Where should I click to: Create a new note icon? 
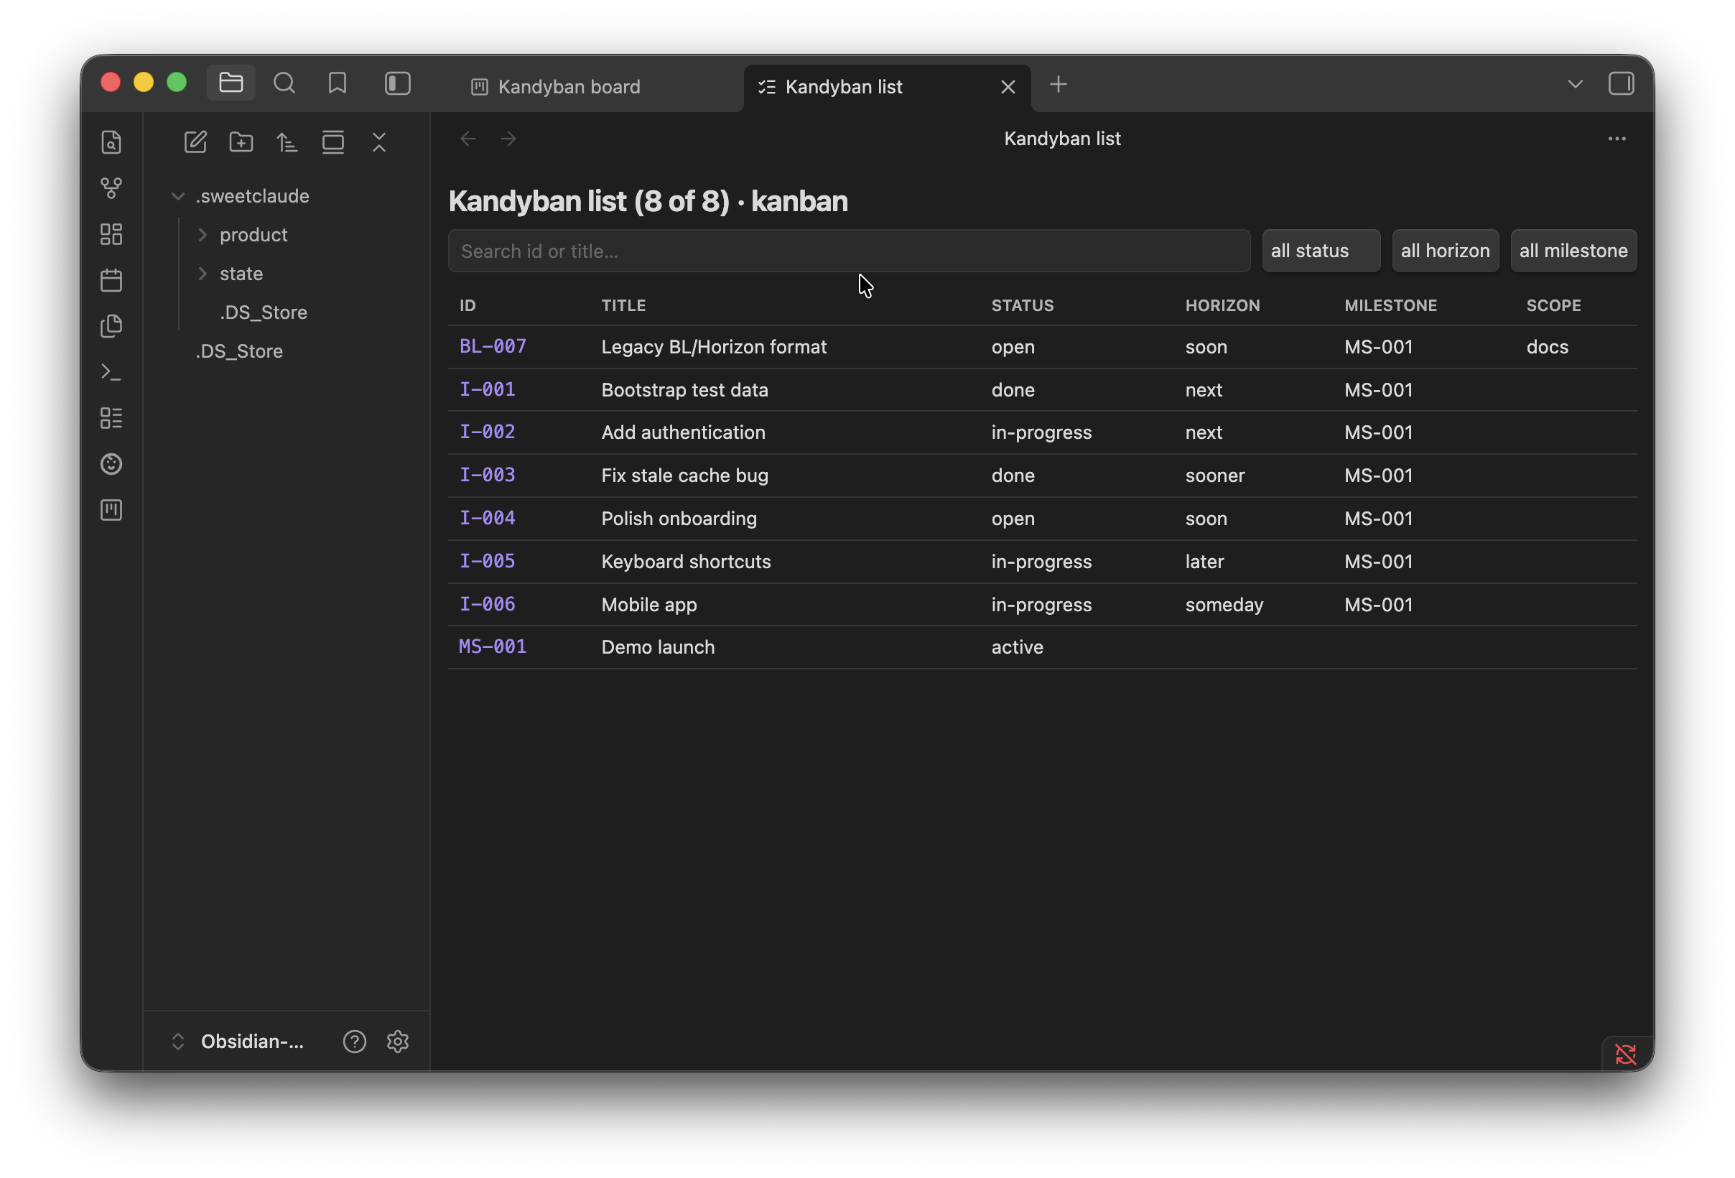[195, 142]
